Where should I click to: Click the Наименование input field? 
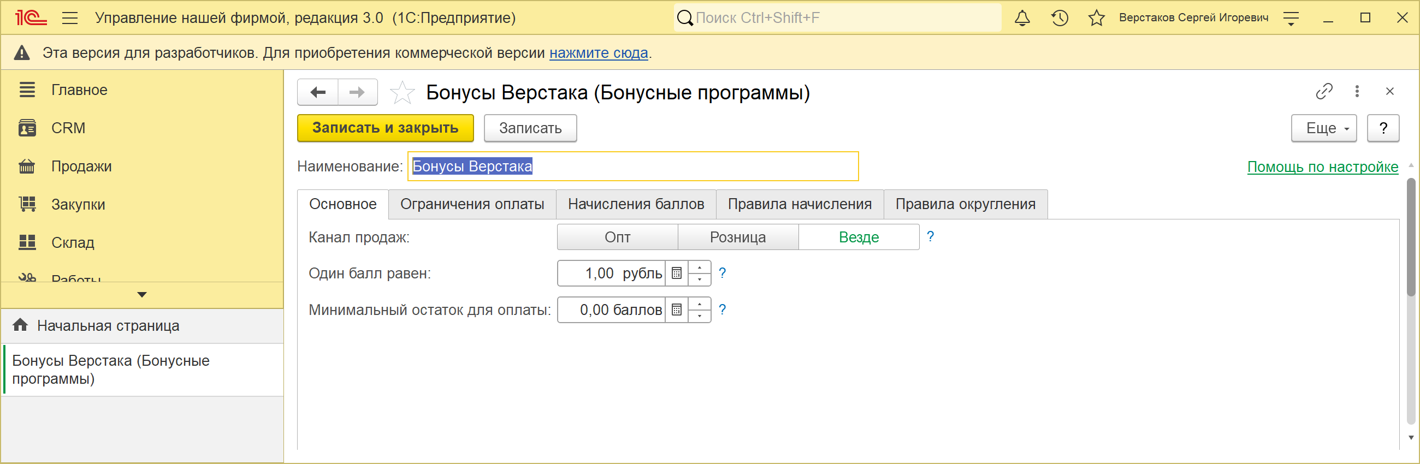click(633, 166)
